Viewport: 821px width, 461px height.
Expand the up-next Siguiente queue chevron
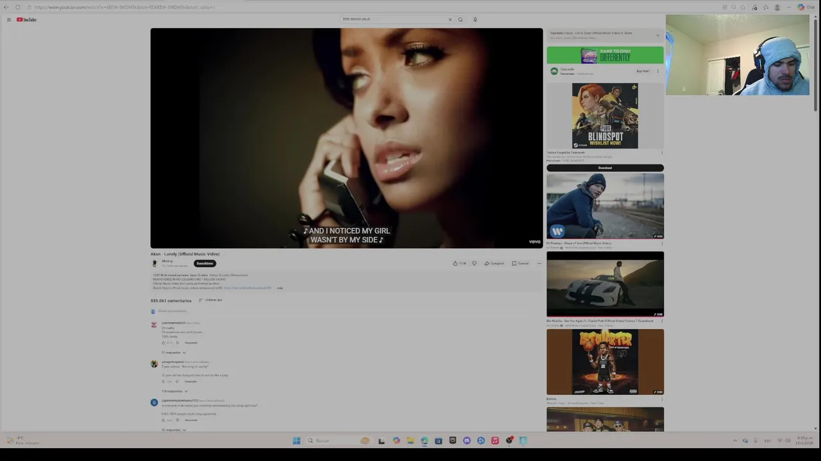657,35
